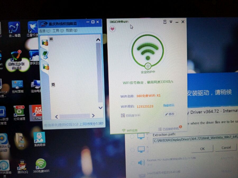Open the 工具(T) menu in 重庆热线校园频道
Screen dimensions: 238x178
(58, 31)
